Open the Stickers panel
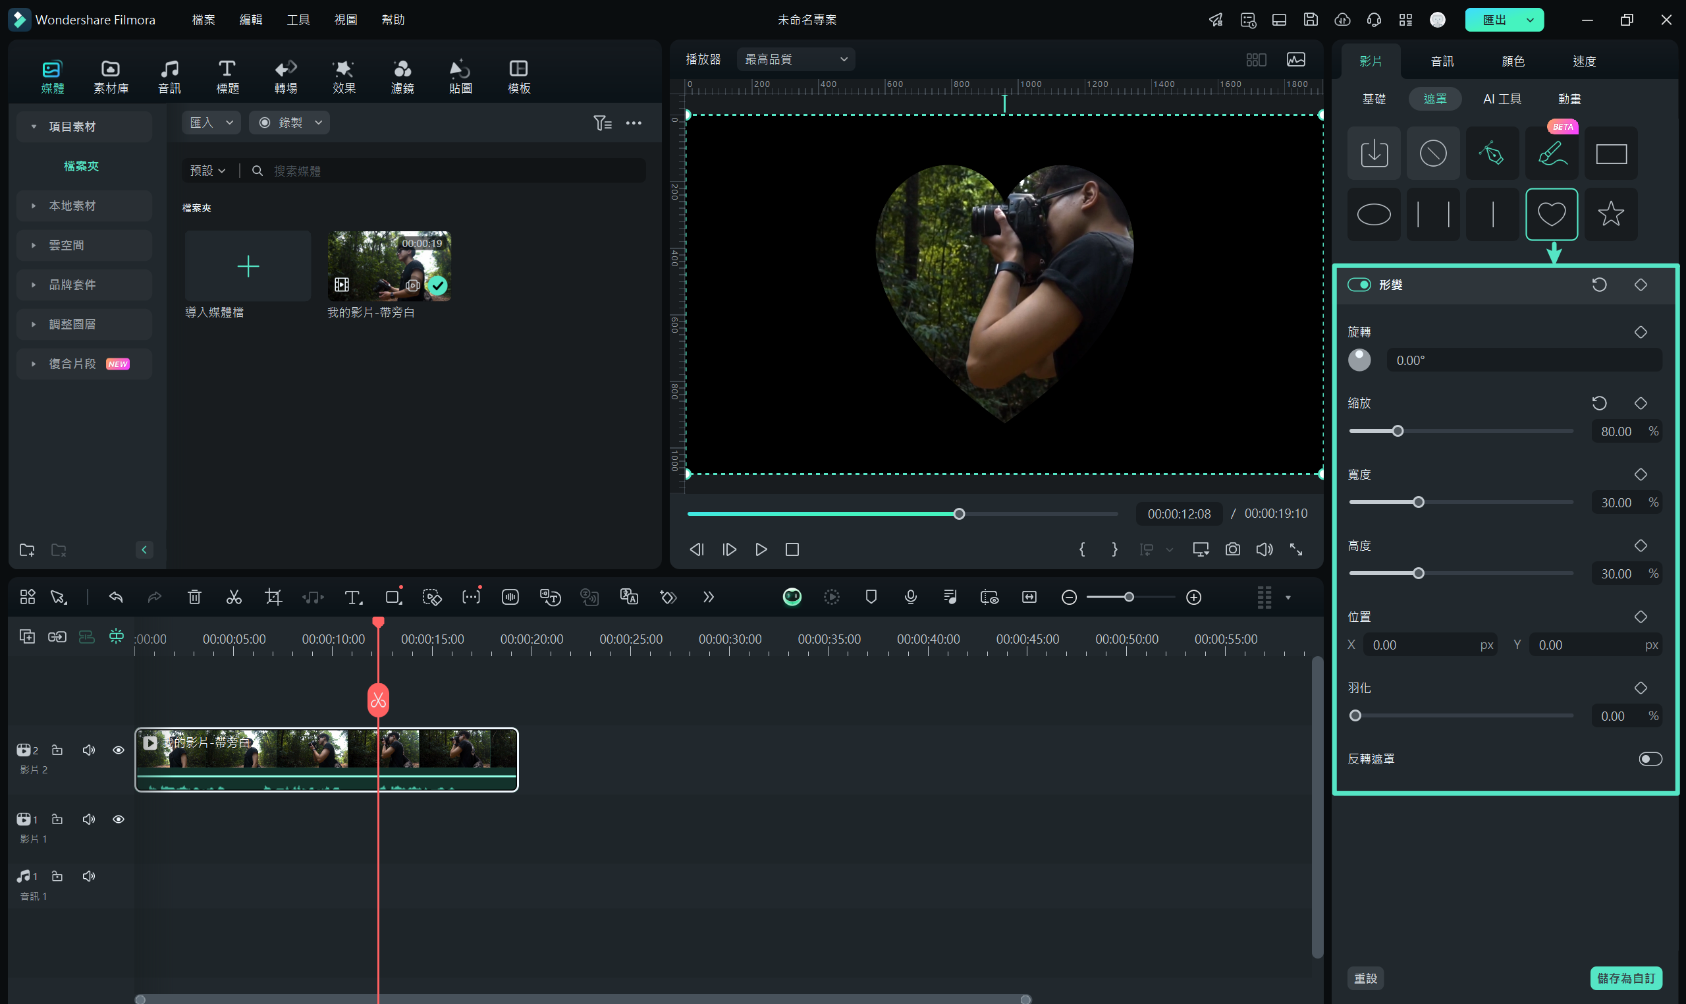Screen dimensions: 1686x1004 click(460, 76)
